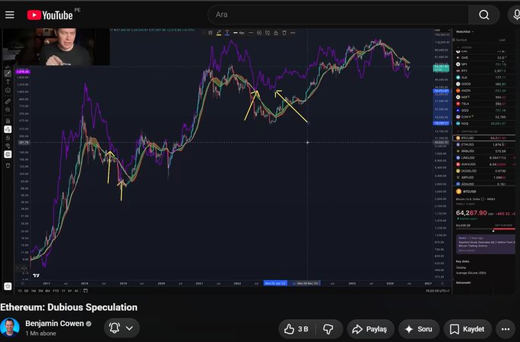Click the Stanford study news card

click(x=486, y=244)
